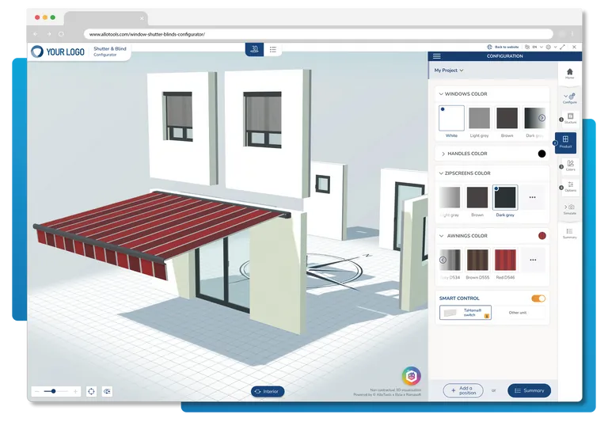Open the Summary tab in right sidebar
This screenshot has width=608, height=422.
click(x=569, y=233)
